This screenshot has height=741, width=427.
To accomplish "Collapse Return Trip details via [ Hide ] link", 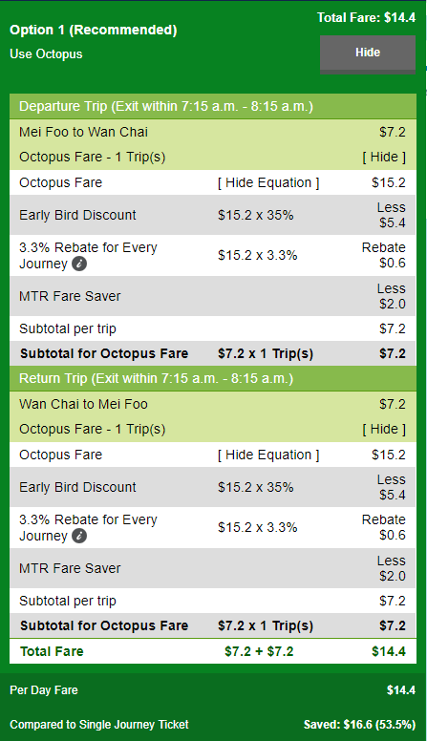I will [x=384, y=430].
